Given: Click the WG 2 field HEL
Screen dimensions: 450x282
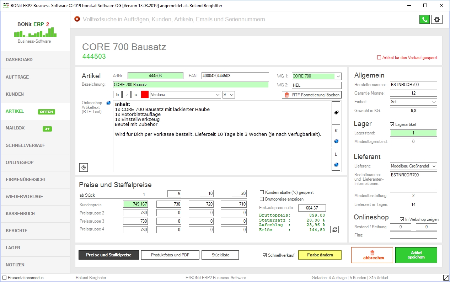Looking at the screenshot, I should tap(316, 85).
